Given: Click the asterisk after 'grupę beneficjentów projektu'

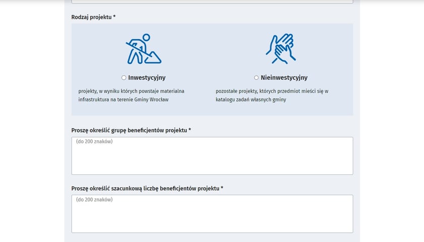Looking at the screenshot, I should (190, 130).
